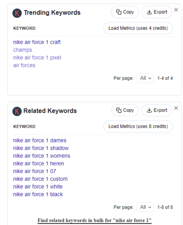Viewport: 183px width, 225px height.
Task: Open the 'champs' trending keyword
Action: [23, 50]
